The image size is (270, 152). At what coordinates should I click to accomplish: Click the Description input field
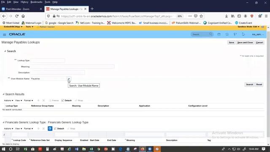click(x=57, y=73)
